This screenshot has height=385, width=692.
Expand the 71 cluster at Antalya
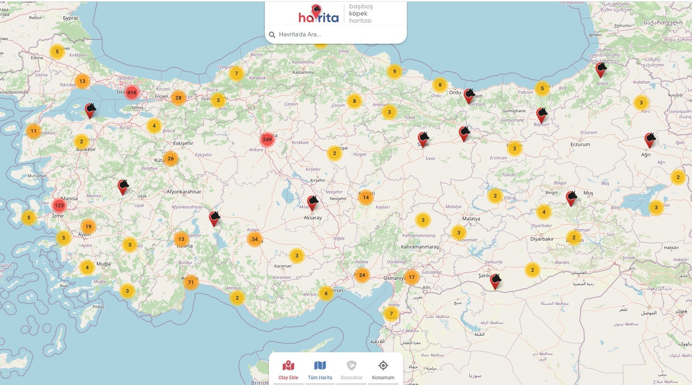pos(191,282)
